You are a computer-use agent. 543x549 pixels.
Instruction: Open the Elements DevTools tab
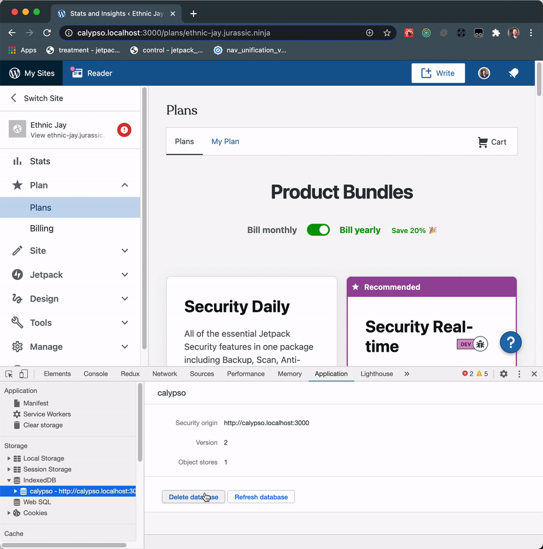(x=58, y=374)
